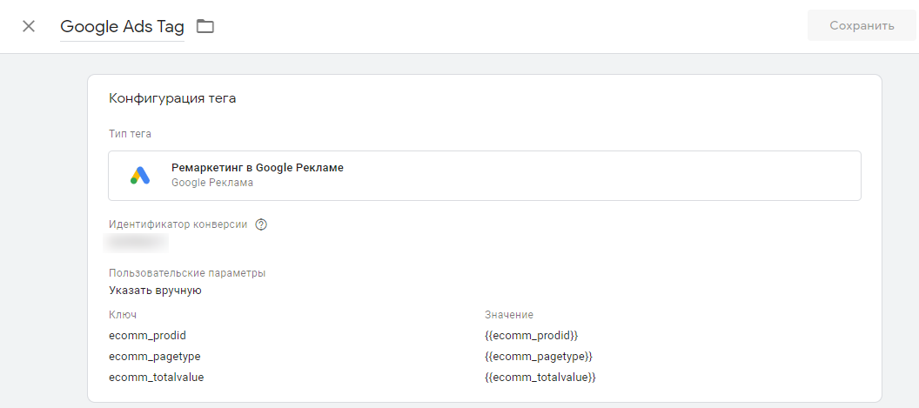
Task: Click Указать вручную parameters option
Action: (155, 291)
